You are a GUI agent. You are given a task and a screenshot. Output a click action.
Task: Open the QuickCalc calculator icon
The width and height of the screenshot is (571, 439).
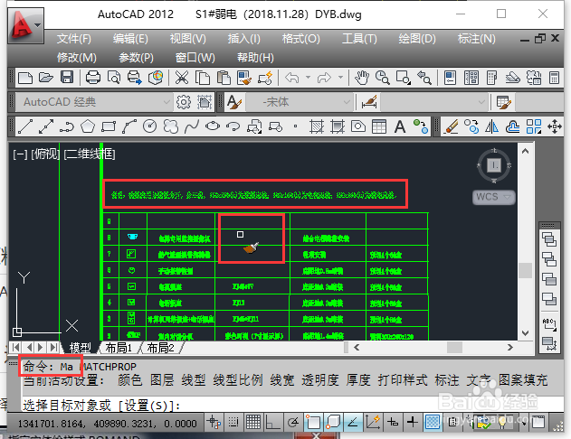coord(554,78)
